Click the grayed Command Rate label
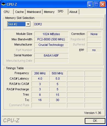The height and width of the screenshot is (126, 107). click(x=19, y=105)
